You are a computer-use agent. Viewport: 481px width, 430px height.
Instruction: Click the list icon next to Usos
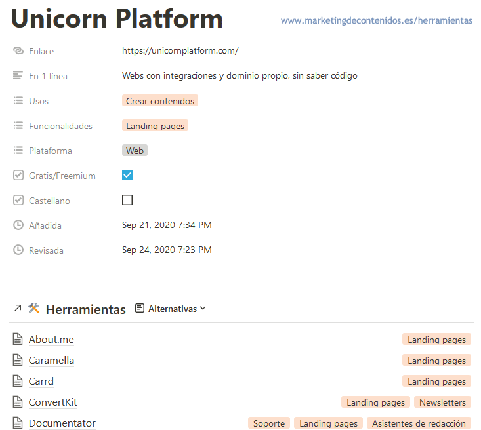pyautogui.click(x=18, y=100)
